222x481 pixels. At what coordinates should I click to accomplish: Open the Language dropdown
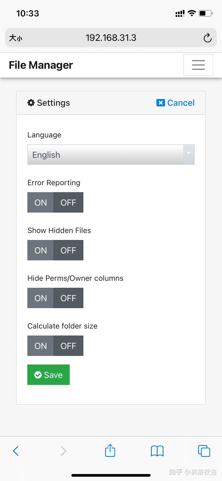(111, 155)
